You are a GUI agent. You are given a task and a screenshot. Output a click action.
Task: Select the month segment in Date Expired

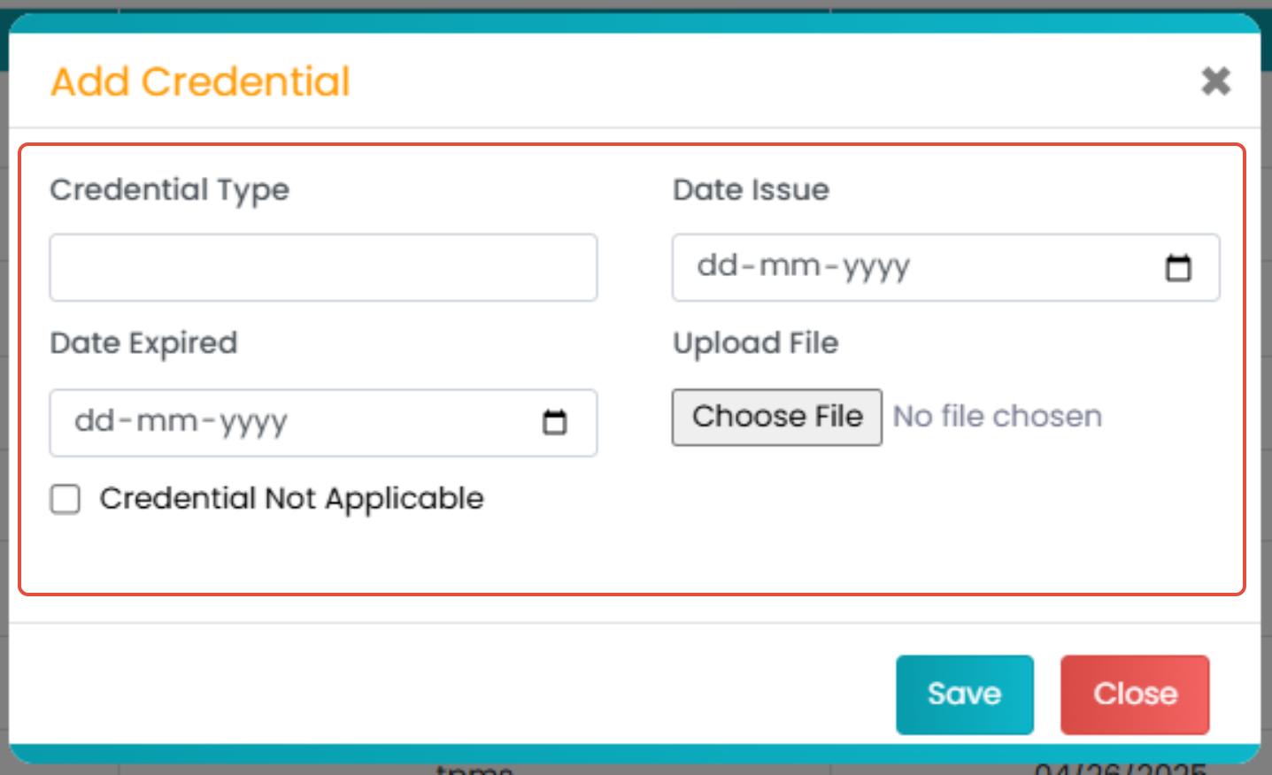click(x=167, y=422)
